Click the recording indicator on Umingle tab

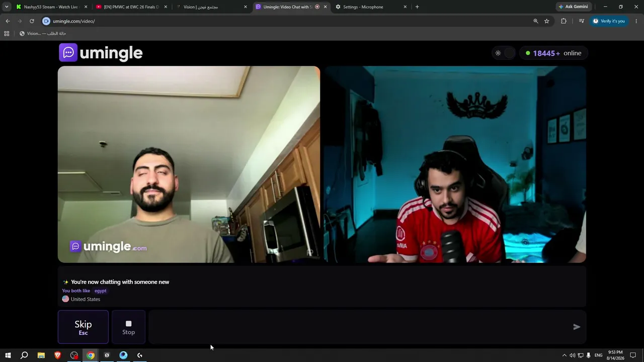(x=317, y=7)
